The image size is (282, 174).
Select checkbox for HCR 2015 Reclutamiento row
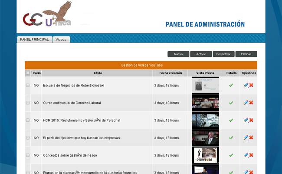(x=28, y=120)
